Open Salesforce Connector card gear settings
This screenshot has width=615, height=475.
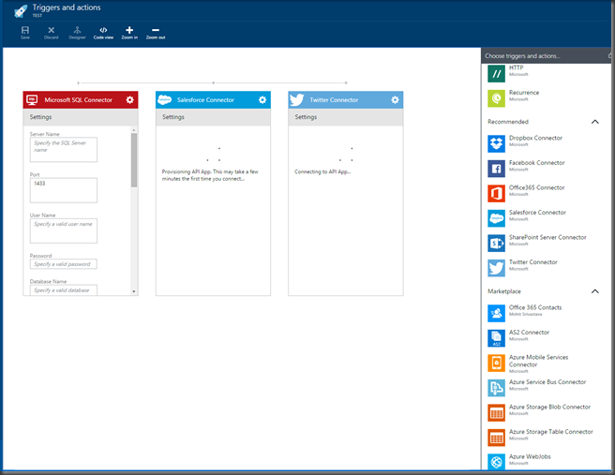coord(262,100)
